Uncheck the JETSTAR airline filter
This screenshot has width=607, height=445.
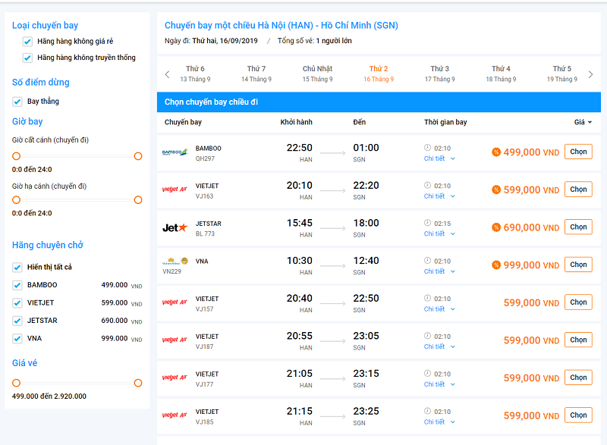click(17, 321)
